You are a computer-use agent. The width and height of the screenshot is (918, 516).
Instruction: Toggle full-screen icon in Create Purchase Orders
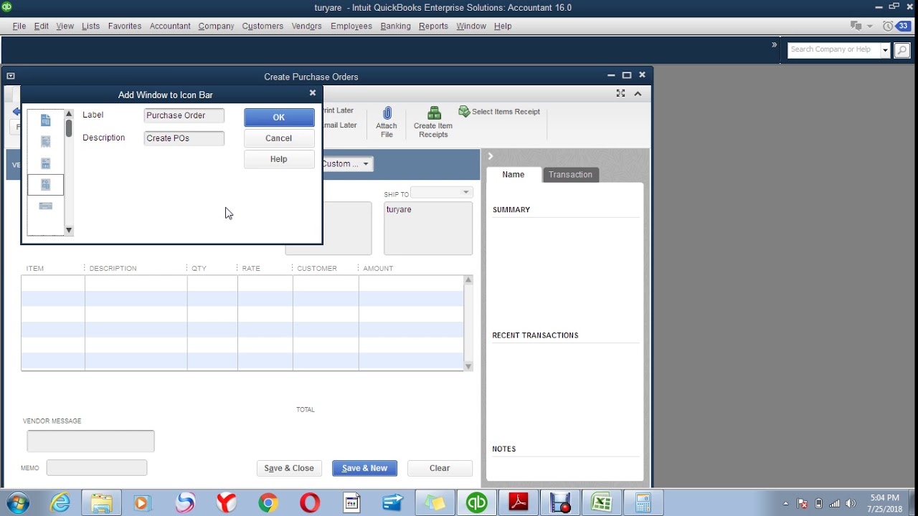pos(621,93)
